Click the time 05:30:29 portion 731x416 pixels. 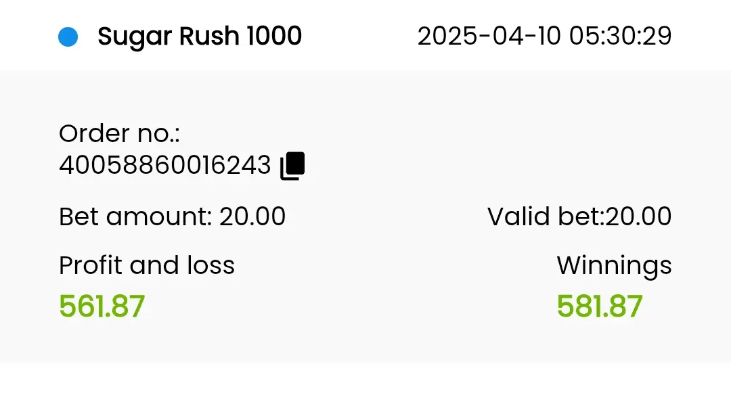[x=621, y=36]
